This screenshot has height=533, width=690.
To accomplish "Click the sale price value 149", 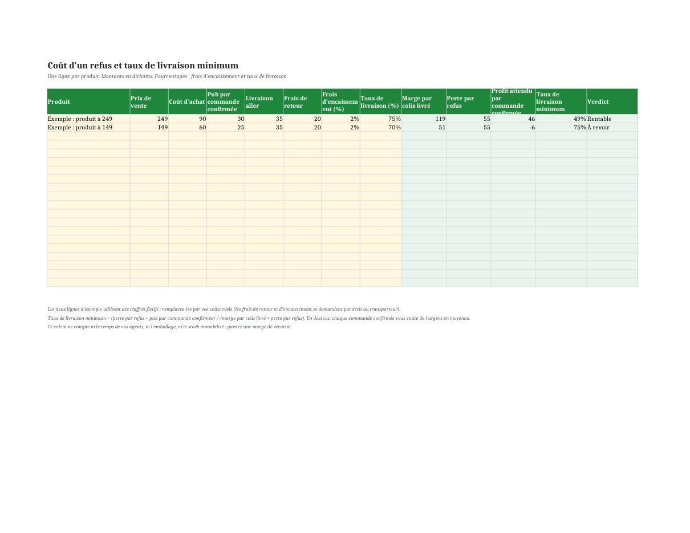I will pos(149,128).
